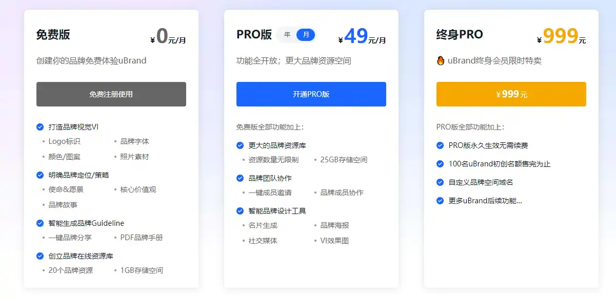Image resolution: width=616 pixels, height=299 pixels.
Task: Click the 100名uBrand初创名额售完为止 text
Action: [500, 164]
